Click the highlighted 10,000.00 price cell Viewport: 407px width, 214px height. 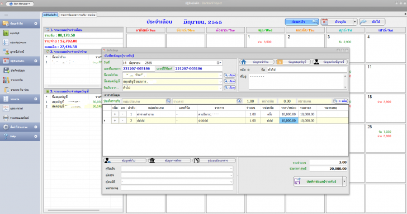(288, 120)
